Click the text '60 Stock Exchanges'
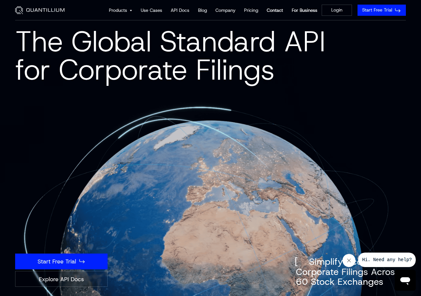The image size is (421, 296). [x=339, y=282]
